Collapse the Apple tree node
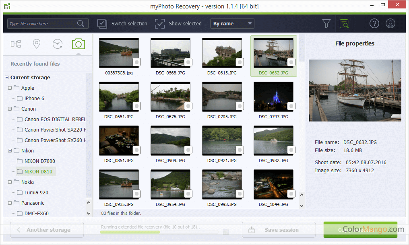 click(x=10, y=88)
